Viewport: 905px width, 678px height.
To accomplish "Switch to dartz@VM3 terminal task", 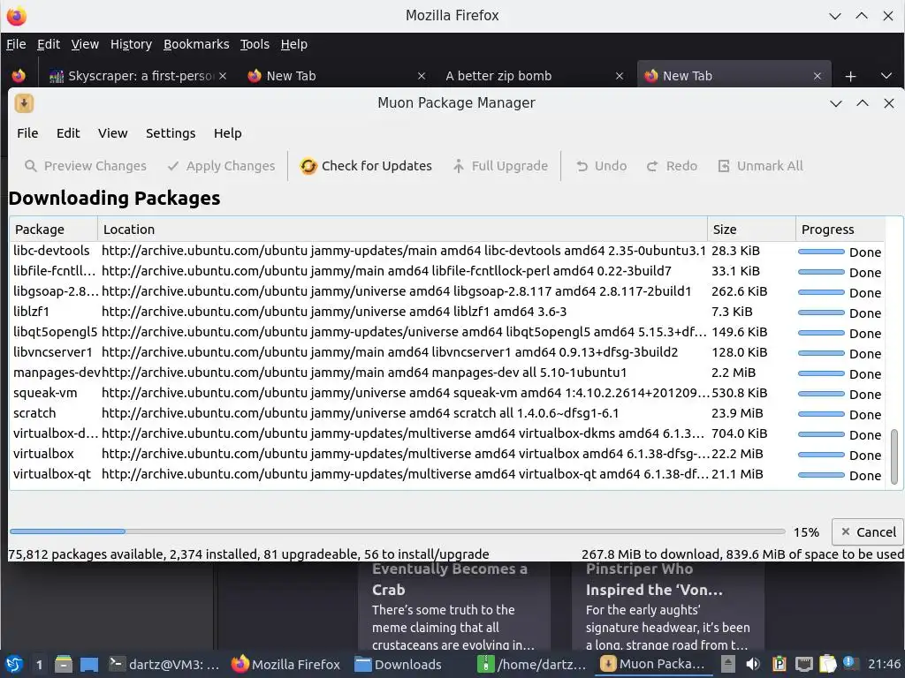I will click(x=164, y=665).
